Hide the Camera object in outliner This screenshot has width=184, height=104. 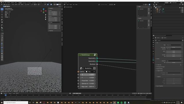[x=181, y=9]
